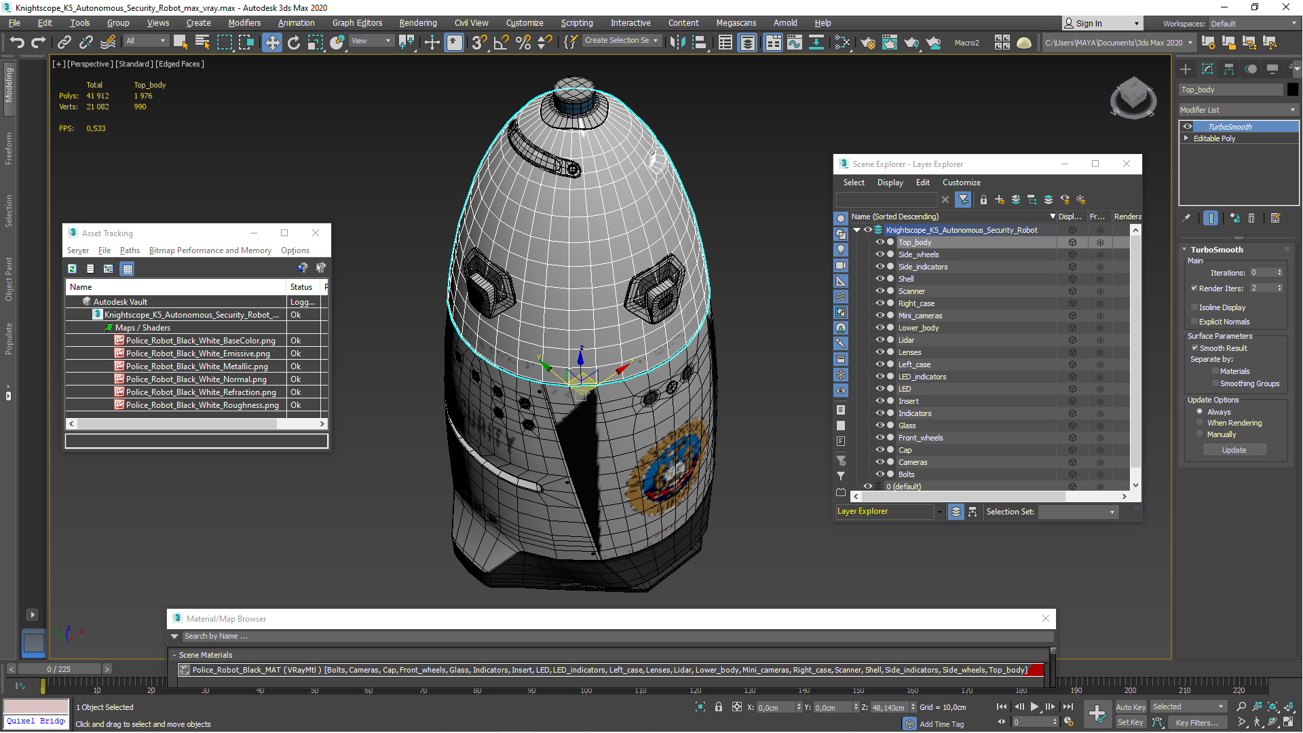Open the All selection filter dropdown
Viewport: 1303px width, 733px height.
click(145, 41)
